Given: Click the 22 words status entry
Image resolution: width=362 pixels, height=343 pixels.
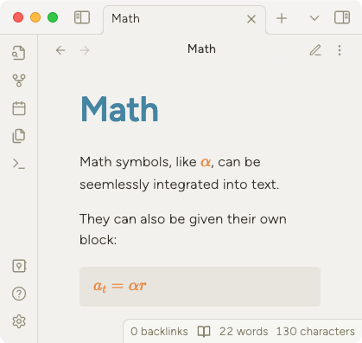Looking at the screenshot, I should coord(244,332).
